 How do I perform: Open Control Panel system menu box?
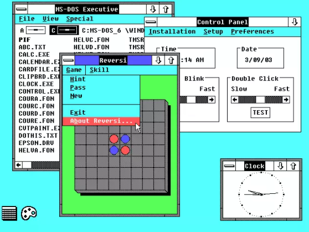click(151, 22)
